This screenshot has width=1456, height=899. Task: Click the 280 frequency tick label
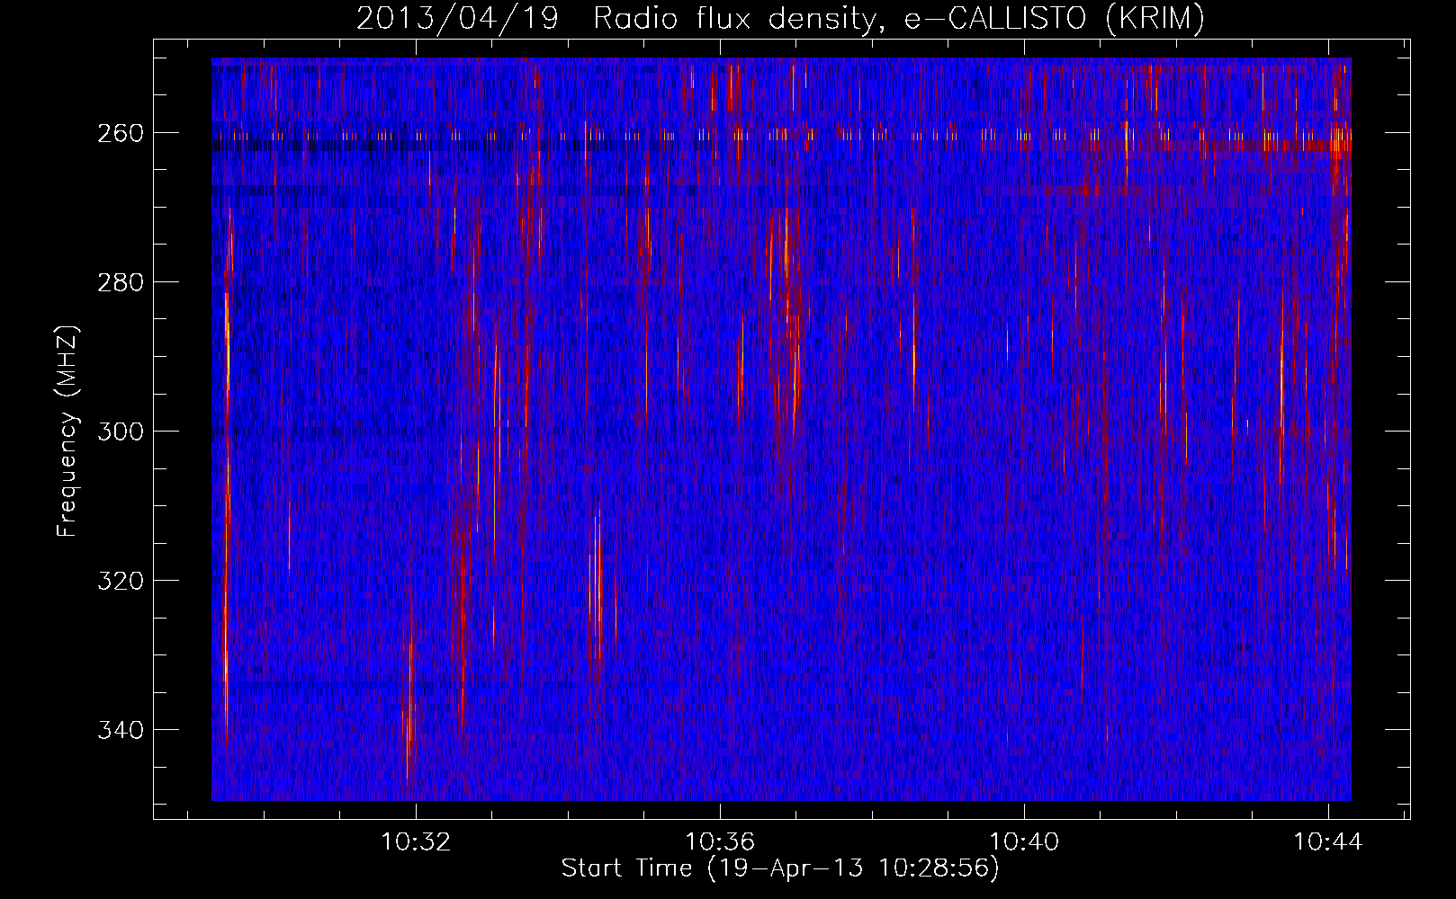pos(120,282)
